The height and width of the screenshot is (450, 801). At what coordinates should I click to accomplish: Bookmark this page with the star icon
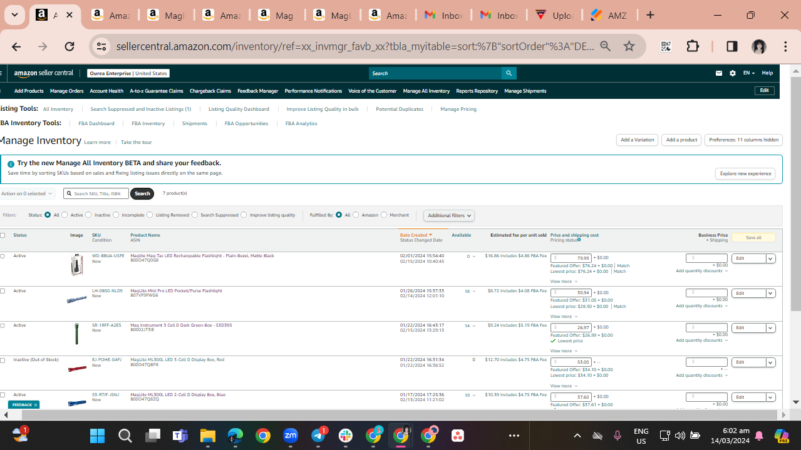pyautogui.click(x=629, y=46)
